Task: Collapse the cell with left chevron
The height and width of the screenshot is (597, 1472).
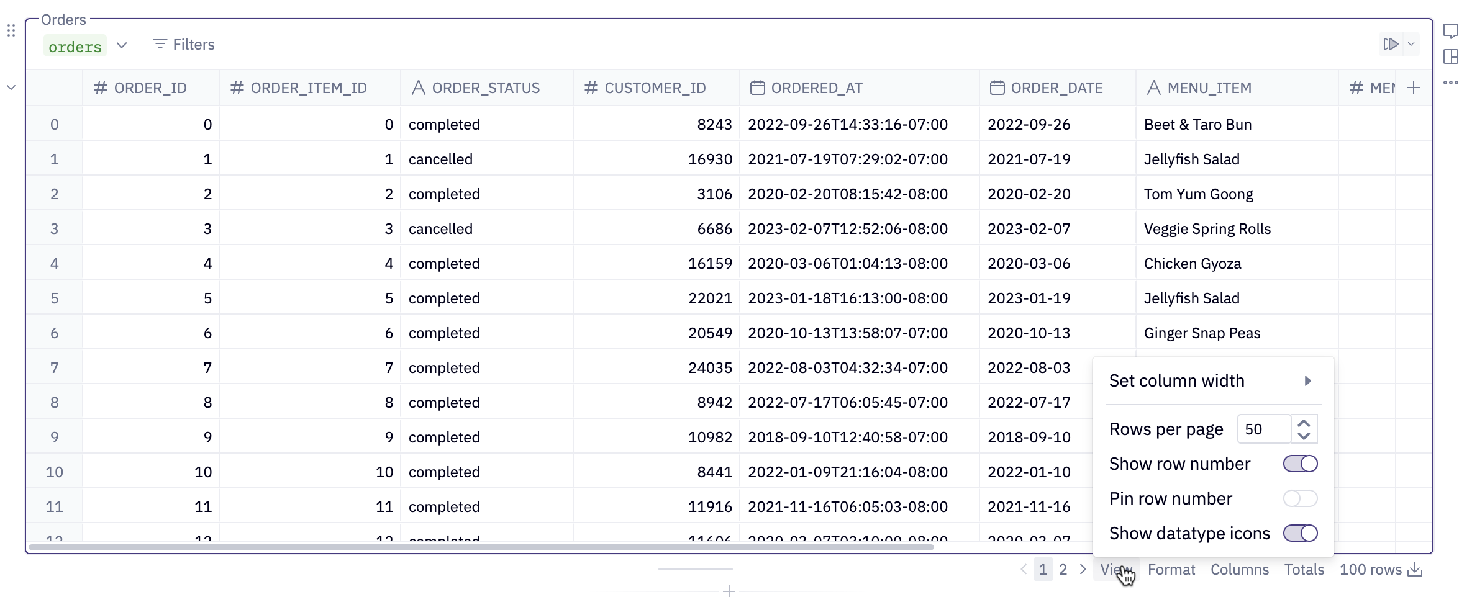Action: 11,88
